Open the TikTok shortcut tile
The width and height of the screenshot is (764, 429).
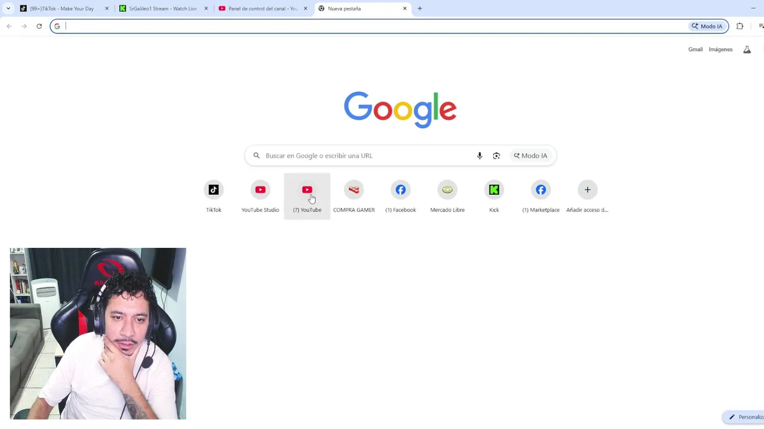coord(214,196)
